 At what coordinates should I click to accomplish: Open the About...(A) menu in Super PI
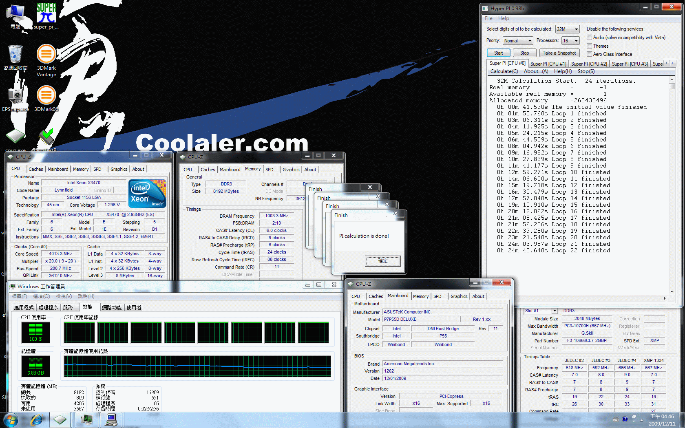click(x=536, y=71)
